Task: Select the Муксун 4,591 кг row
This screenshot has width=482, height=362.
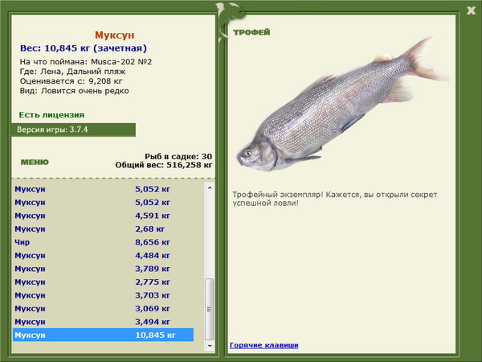Action: [104, 216]
